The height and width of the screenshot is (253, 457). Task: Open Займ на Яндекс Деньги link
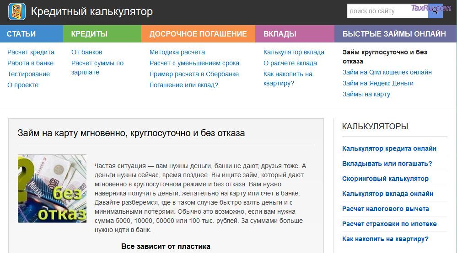tap(378, 84)
